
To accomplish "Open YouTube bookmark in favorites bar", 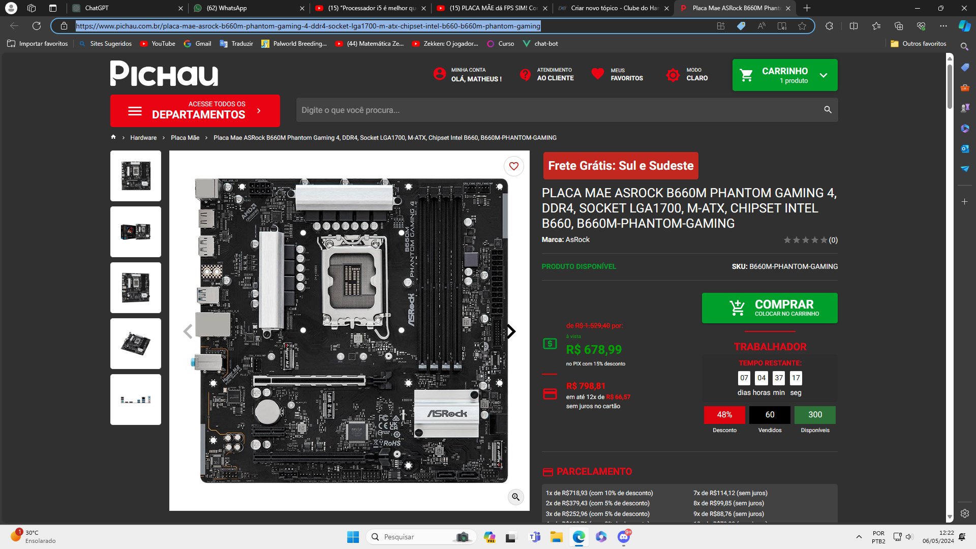I will (x=158, y=44).
